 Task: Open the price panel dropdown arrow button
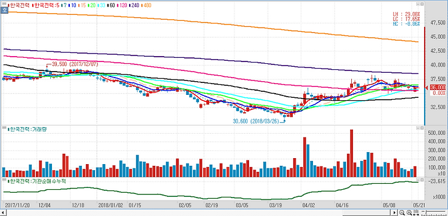(x=418, y=4)
